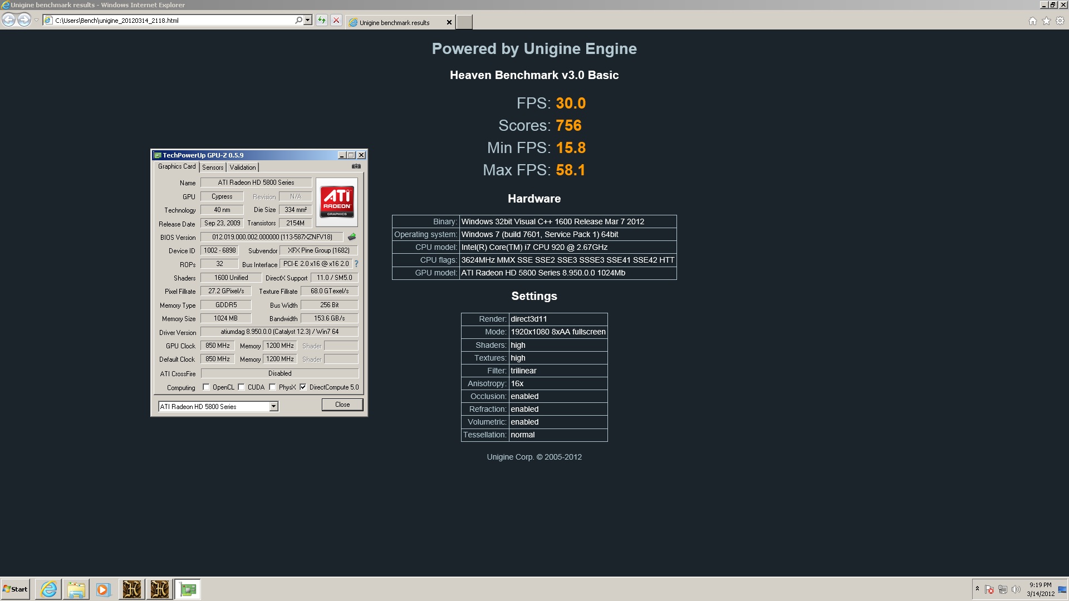
Task: Click the Internet Explorer title bar icon
Action: [x=6, y=5]
